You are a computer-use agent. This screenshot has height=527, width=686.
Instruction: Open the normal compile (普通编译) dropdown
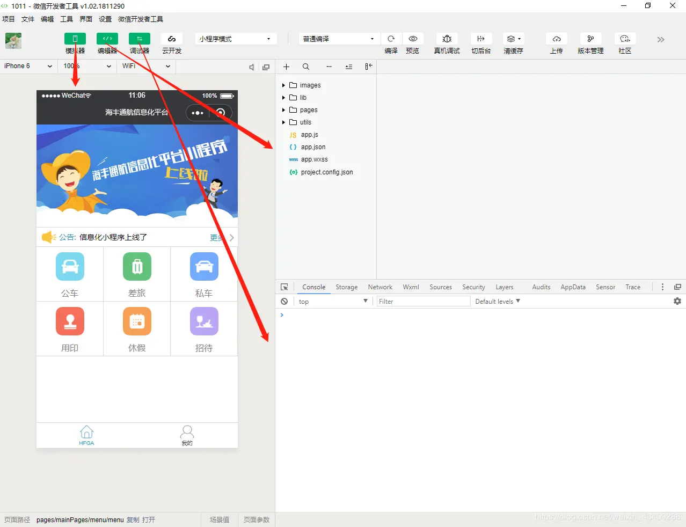click(x=339, y=39)
